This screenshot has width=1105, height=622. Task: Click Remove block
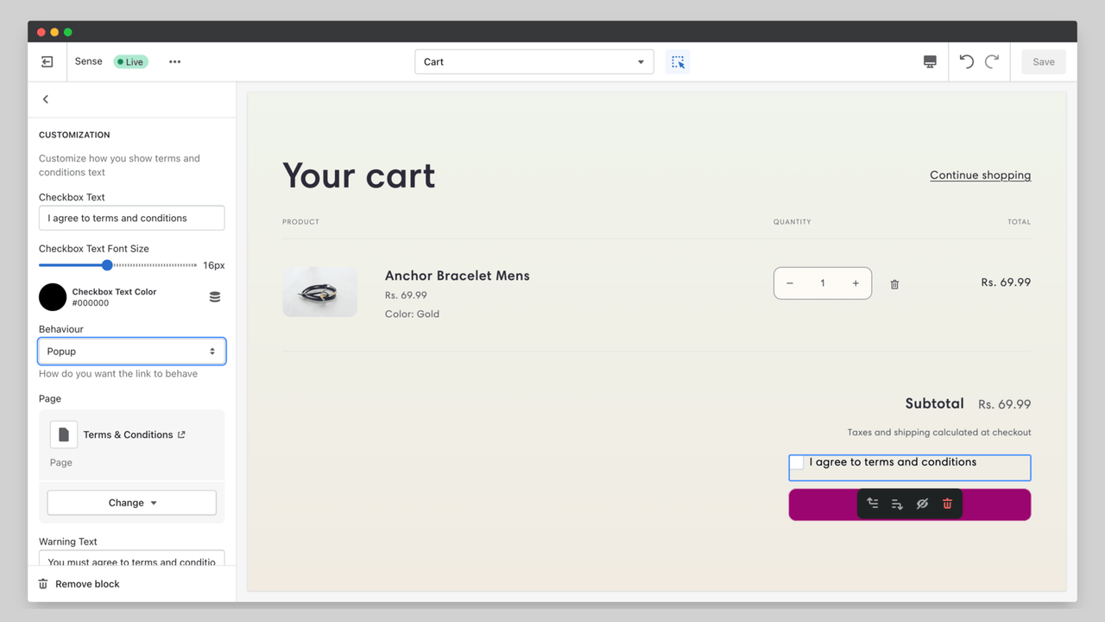click(x=79, y=584)
